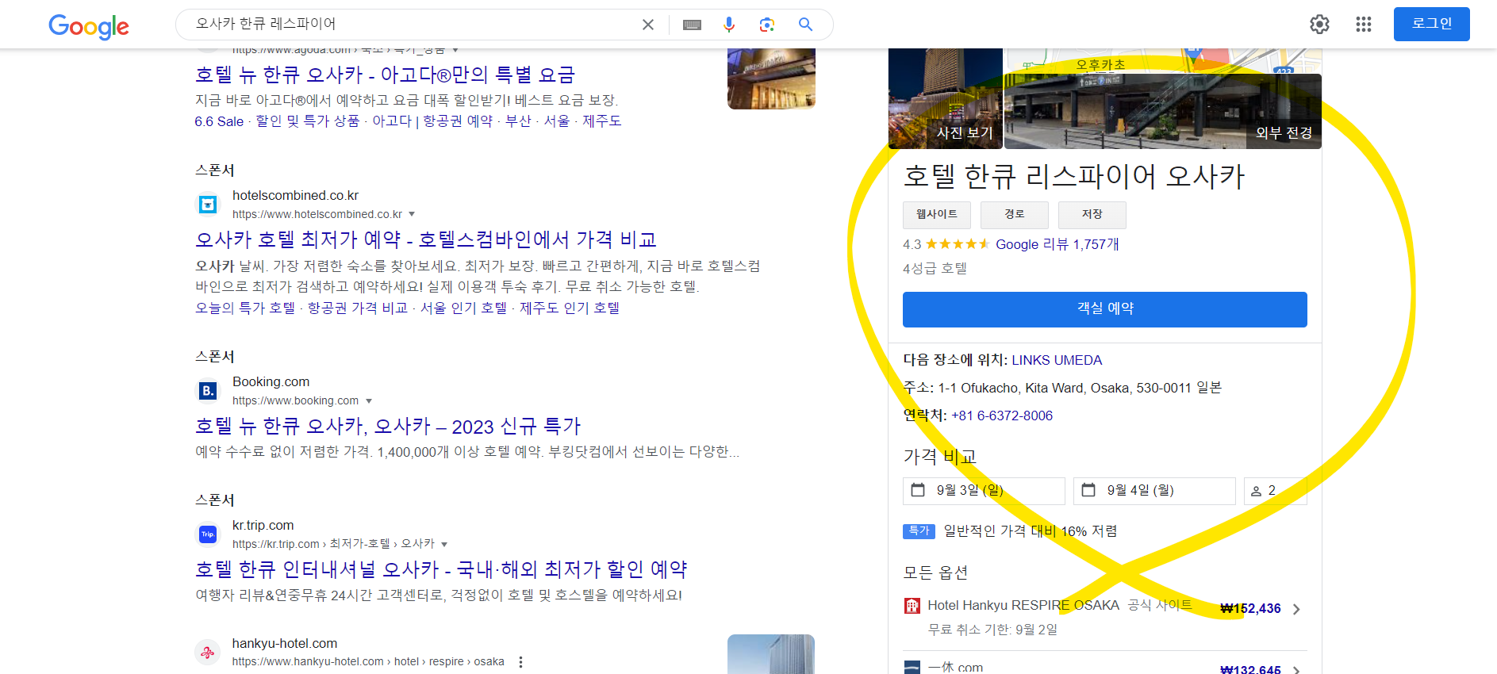Click the 로그인 sign-in button
Screen dimensions: 1497x674
pyautogui.click(x=1432, y=24)
